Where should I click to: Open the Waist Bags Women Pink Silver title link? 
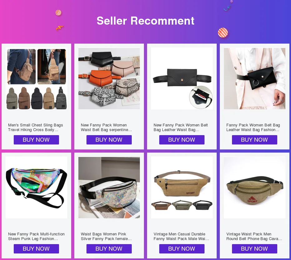[x=106, y=236]
